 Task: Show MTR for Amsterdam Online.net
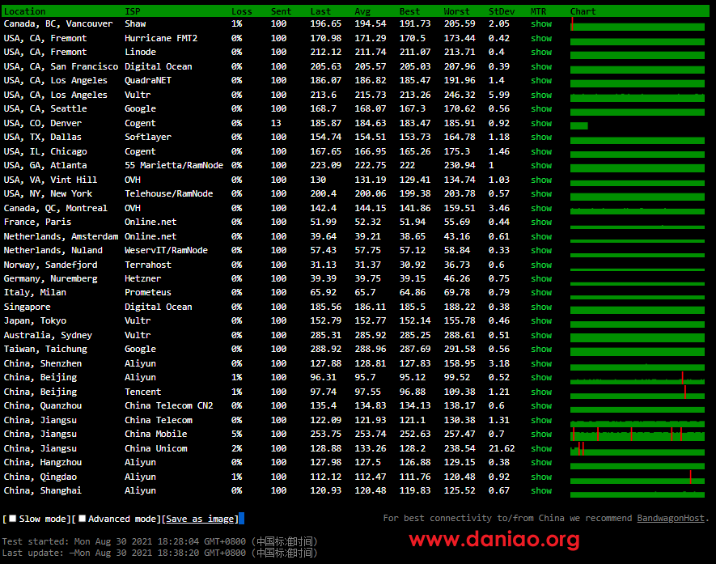(x=541, y=236)
